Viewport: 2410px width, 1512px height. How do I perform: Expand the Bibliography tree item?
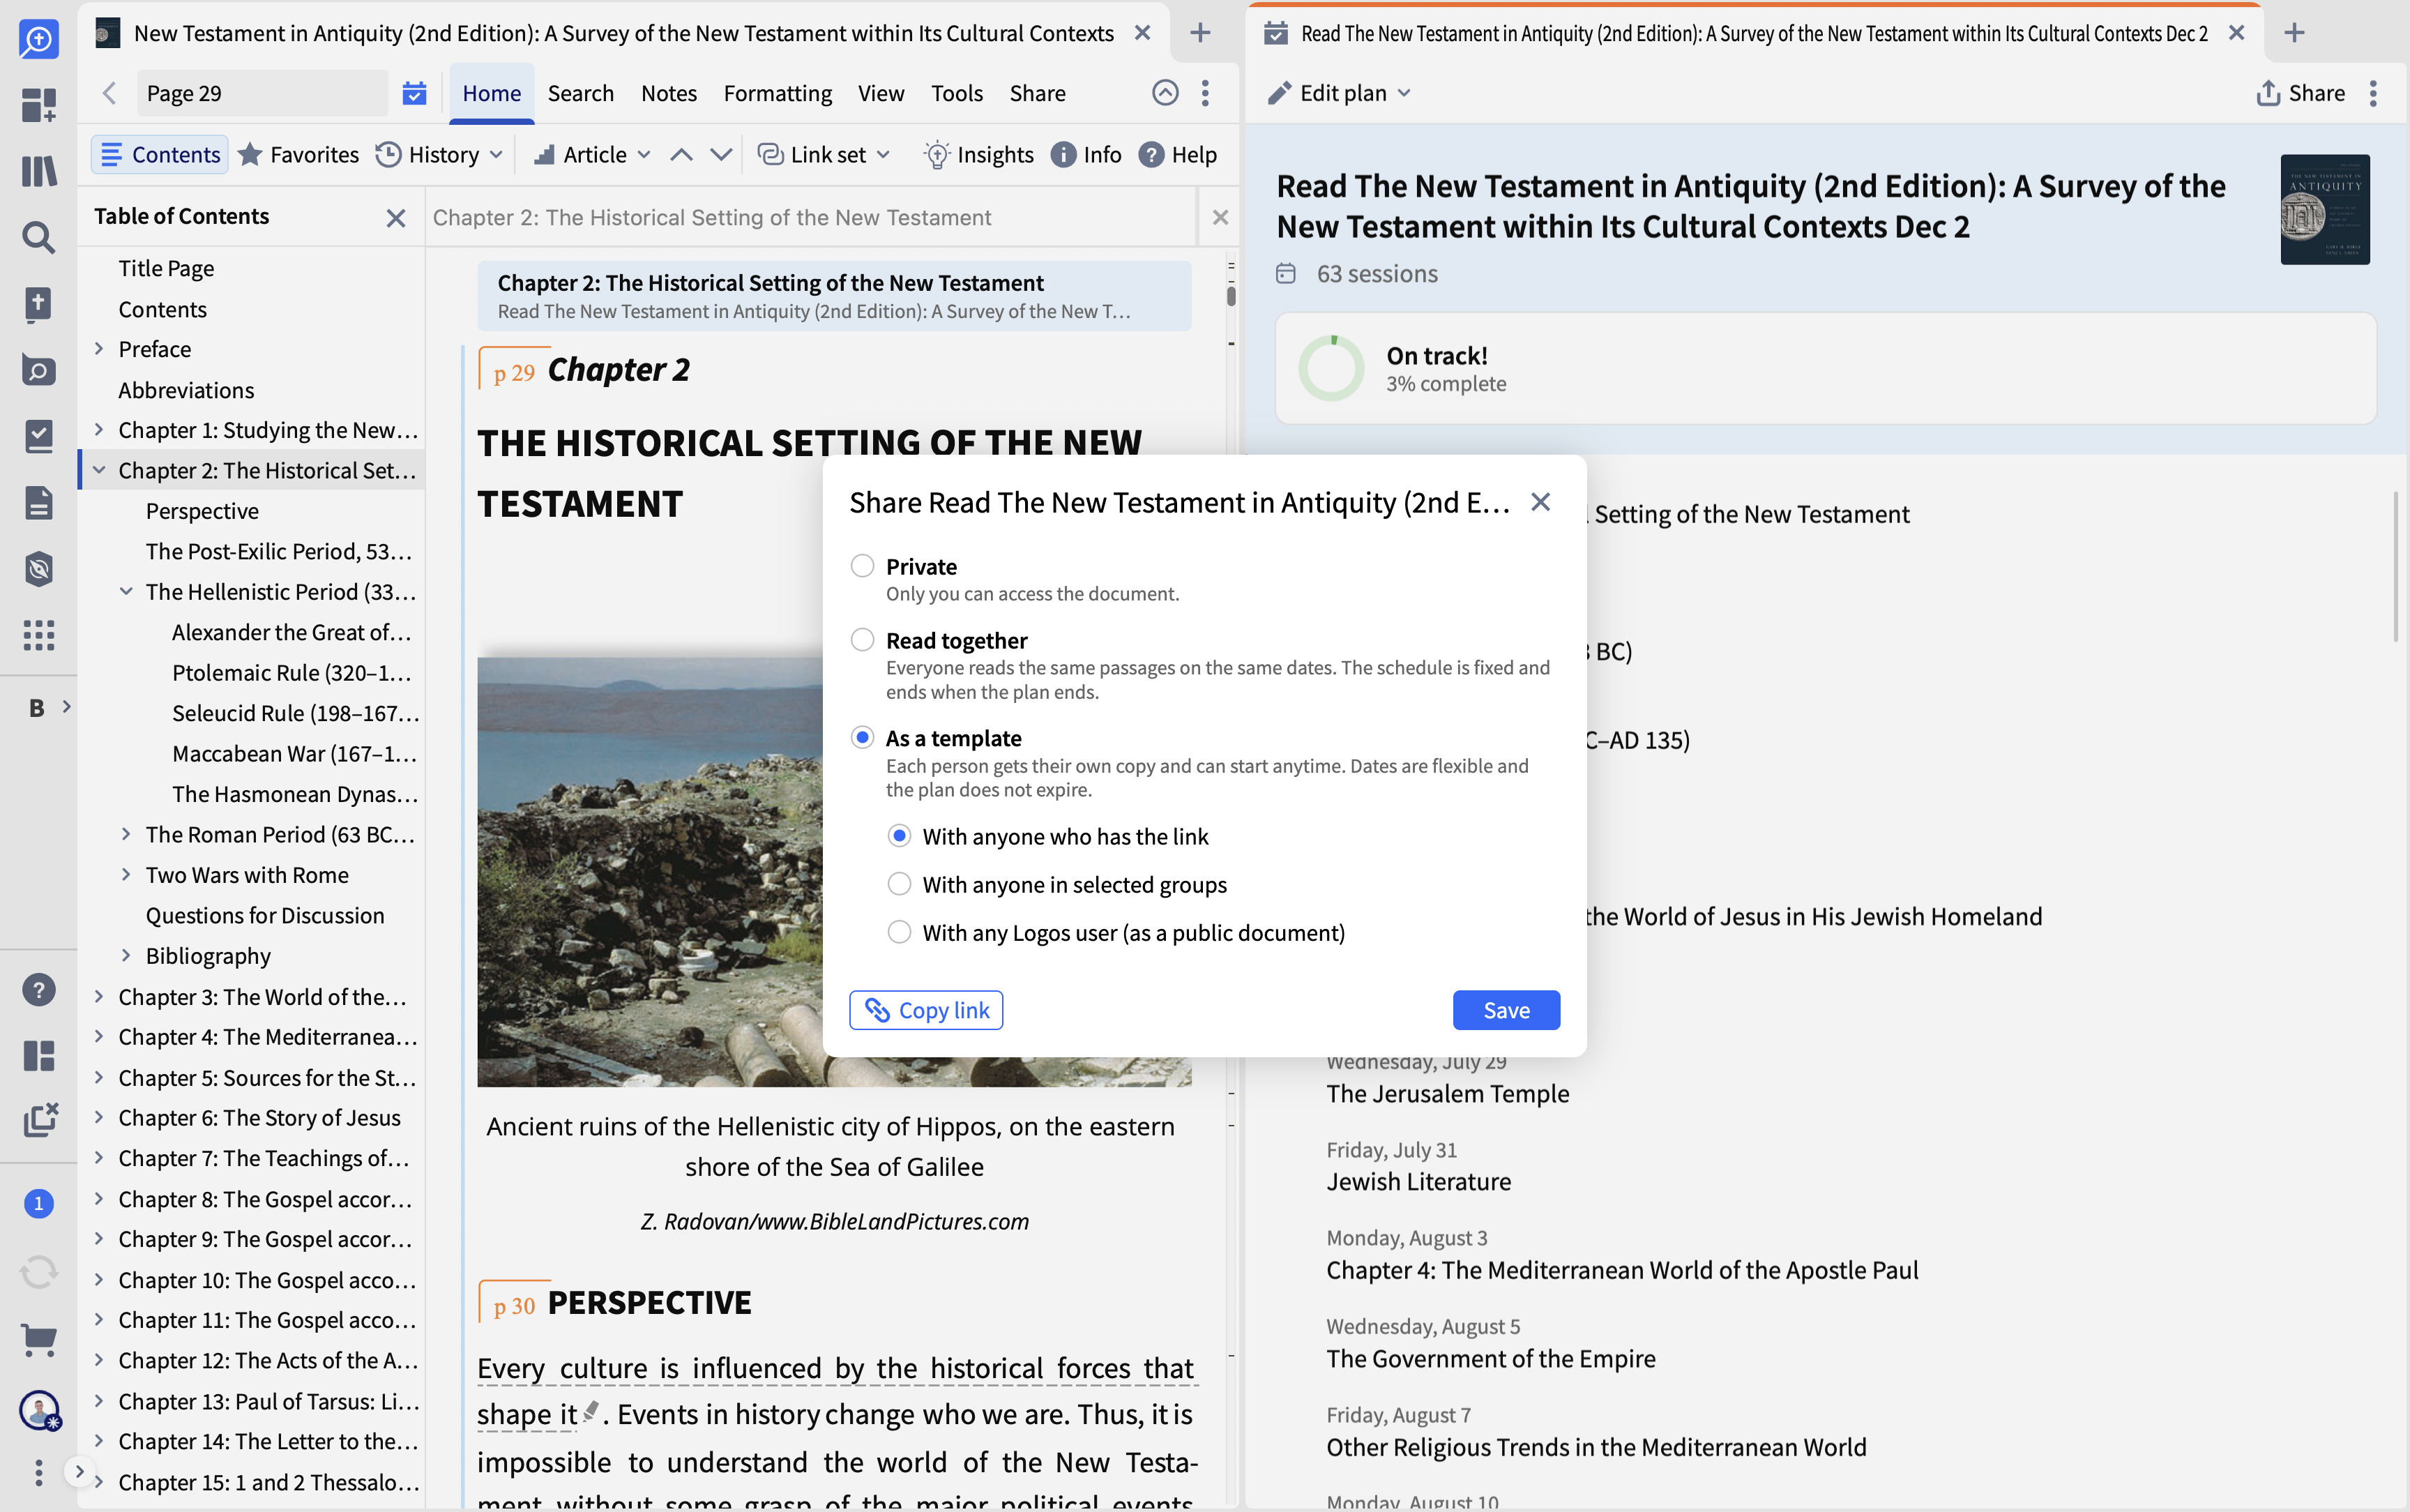126,956
